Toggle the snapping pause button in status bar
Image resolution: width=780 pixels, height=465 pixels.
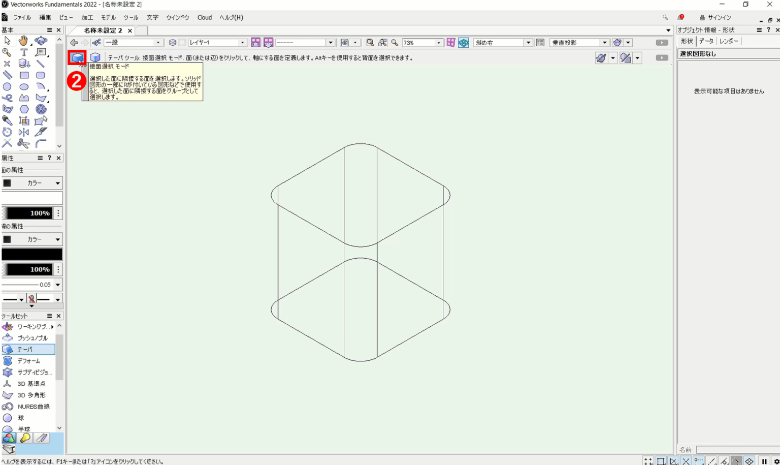point(764,461)
